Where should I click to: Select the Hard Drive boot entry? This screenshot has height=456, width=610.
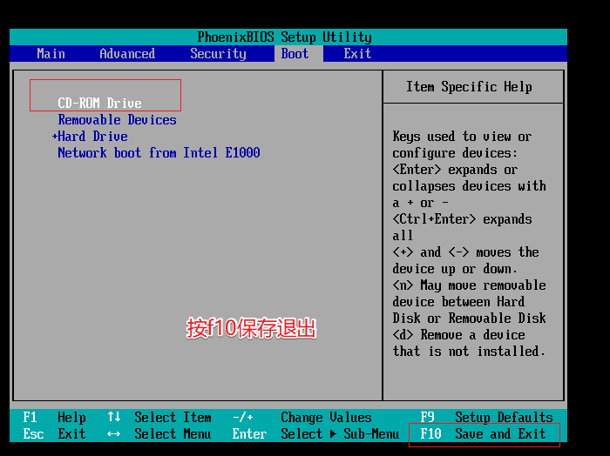(x=92, y=137)
